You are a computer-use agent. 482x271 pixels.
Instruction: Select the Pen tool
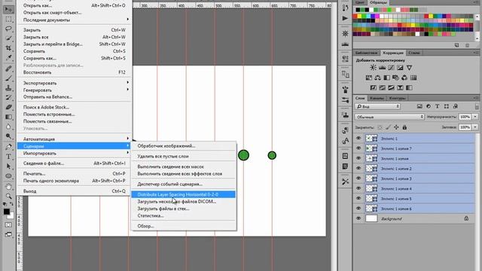pos(8,147)
